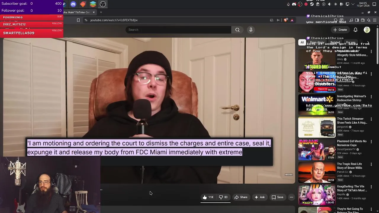Click the Ask button
Image resolution: width=379 pixels, height=213 pixels.
[x=259, y=197]
